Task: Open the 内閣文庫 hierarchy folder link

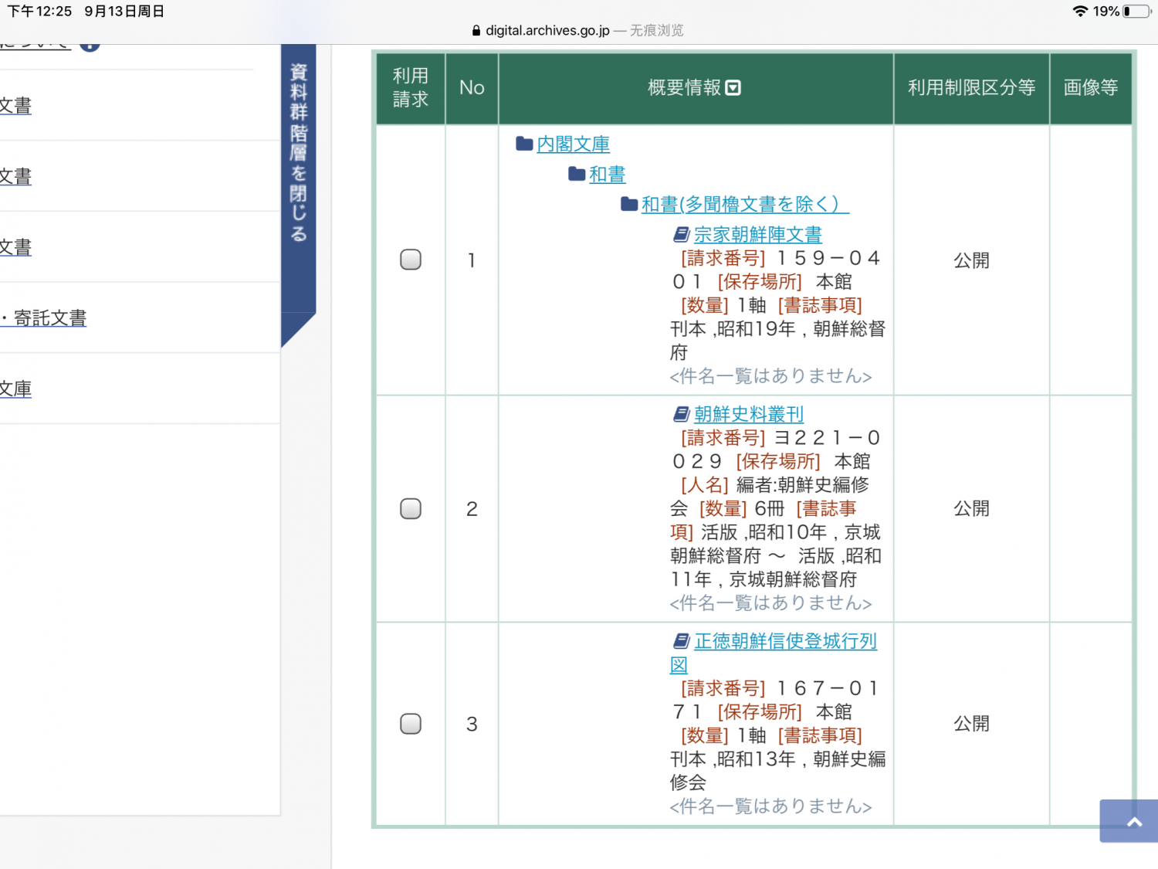Action: click(x=573, y=144)
